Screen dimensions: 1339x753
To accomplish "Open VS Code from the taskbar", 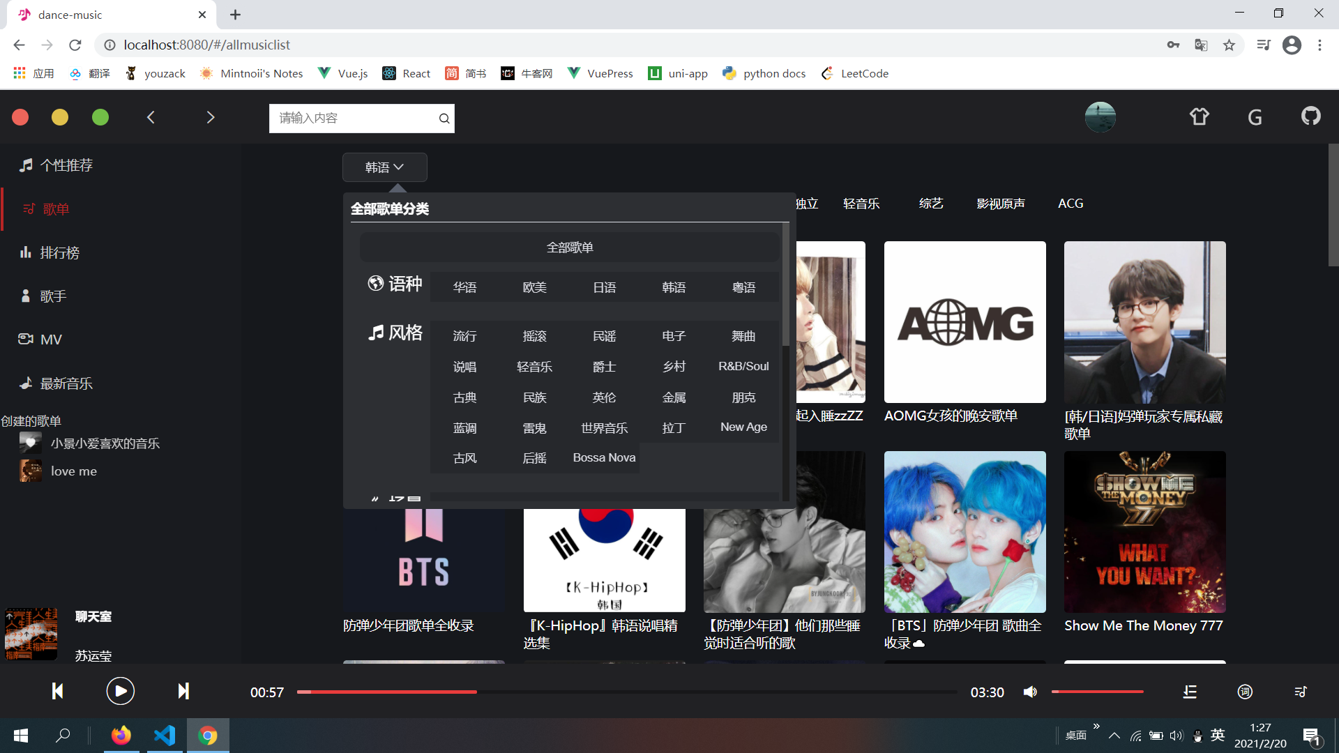I will pyautogui.click(x=165, y=736).
